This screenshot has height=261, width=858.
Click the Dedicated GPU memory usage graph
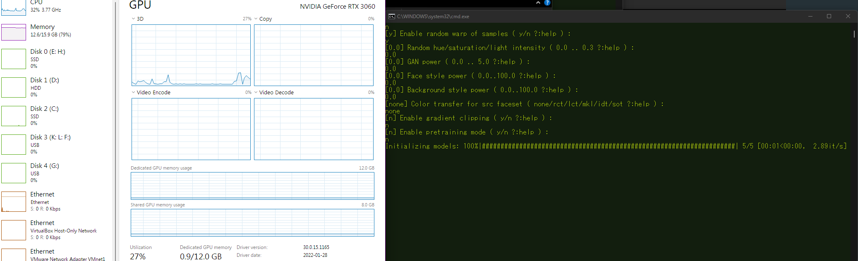[252, 186]
